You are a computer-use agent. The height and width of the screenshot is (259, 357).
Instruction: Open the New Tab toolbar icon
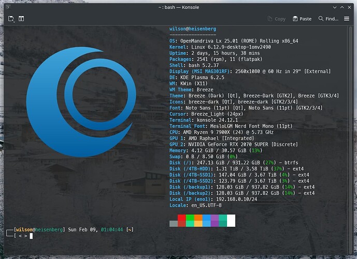pyautogui.click(x=11, y=19)
